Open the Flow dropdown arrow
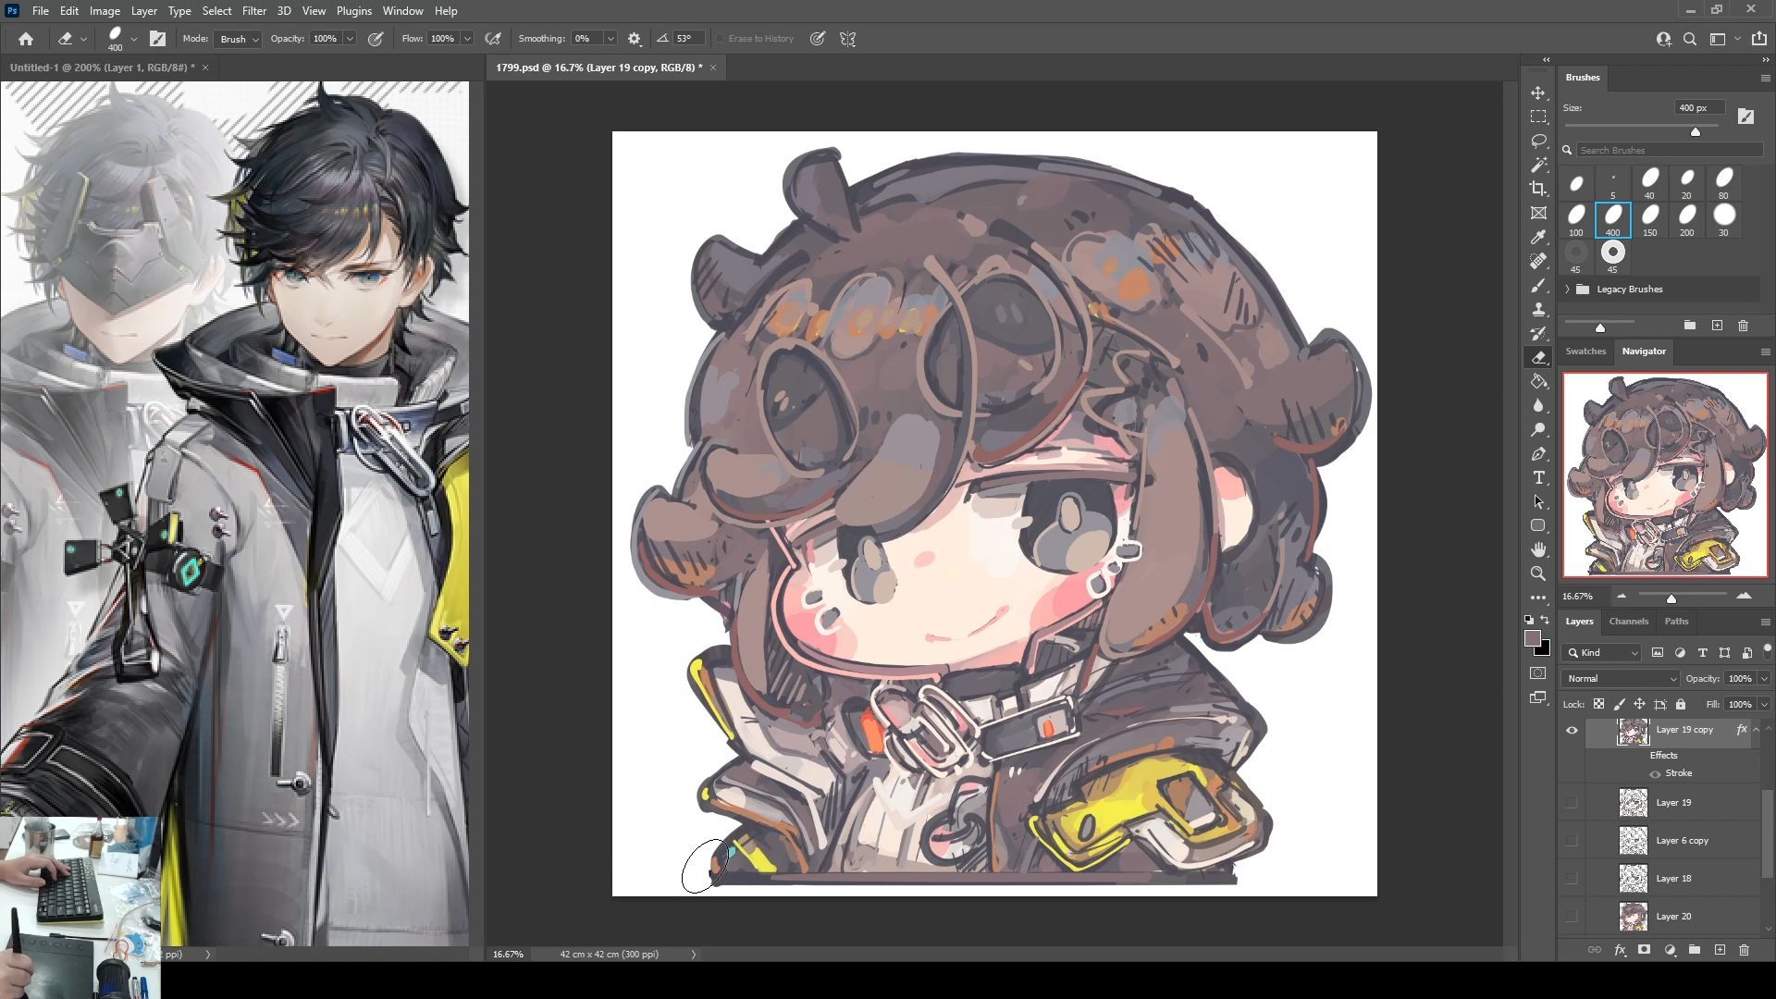Viewport: 1776px width, 999px height. point(467,39)
